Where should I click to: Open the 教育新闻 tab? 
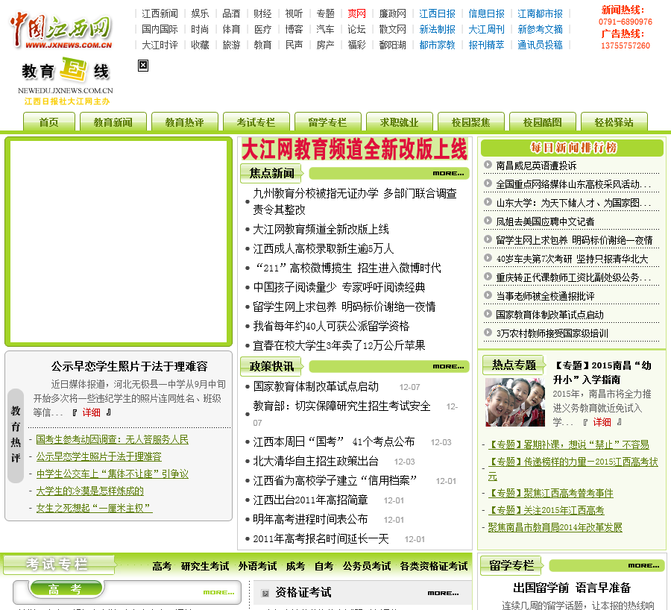(113, 122)
